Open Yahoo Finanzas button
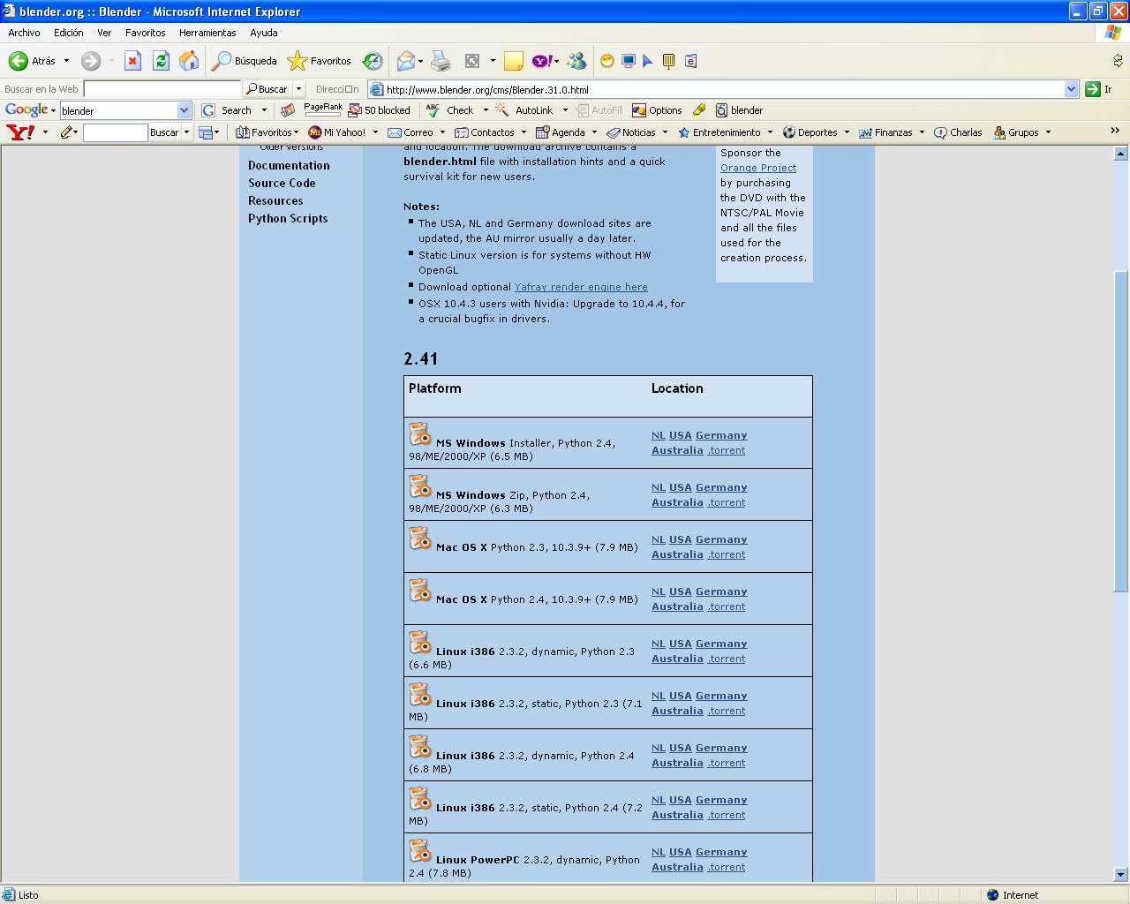1130x904 pixels. pyautogui.click(x=885, y=132)
